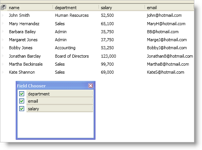Click the JonathanB@hotmail.com email cell
Image resolution: width=202 pixels, height=150 pixels.
tap(169, 56)
